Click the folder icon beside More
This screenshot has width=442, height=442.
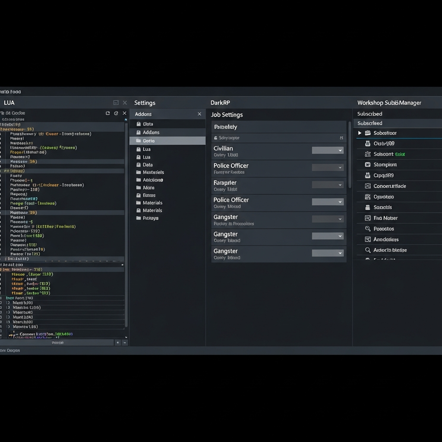[x=139, y=187]
